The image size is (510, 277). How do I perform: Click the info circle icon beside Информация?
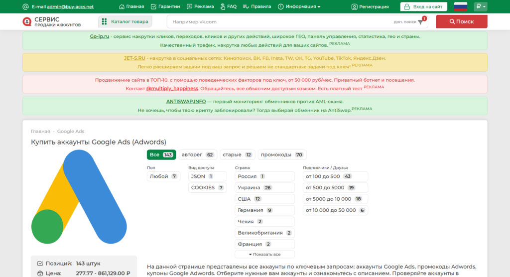point(281,6)
